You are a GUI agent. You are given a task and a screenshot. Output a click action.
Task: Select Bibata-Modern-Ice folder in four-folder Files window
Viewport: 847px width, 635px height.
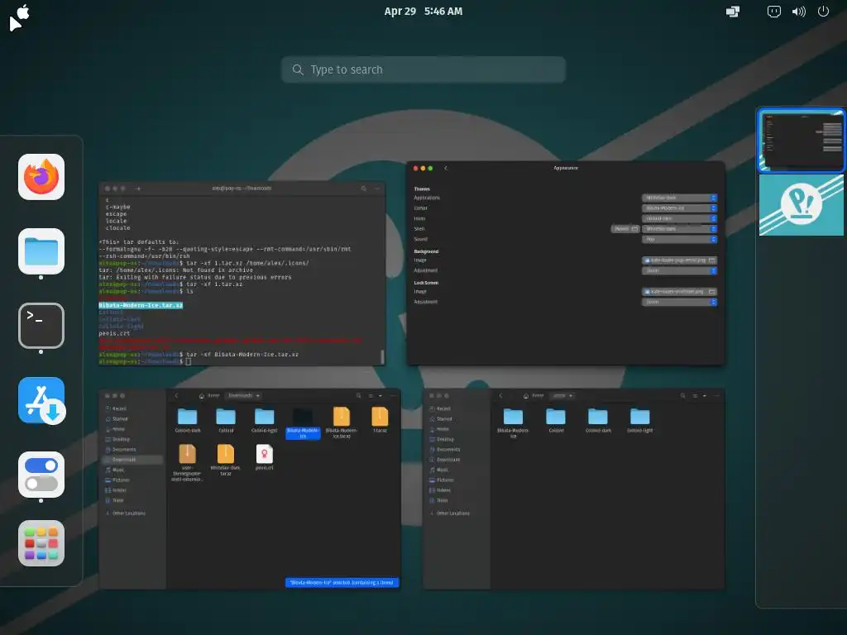(513, 423)
